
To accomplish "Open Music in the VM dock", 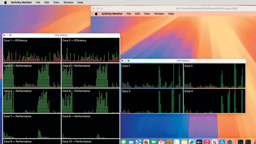I will point(207,142).
